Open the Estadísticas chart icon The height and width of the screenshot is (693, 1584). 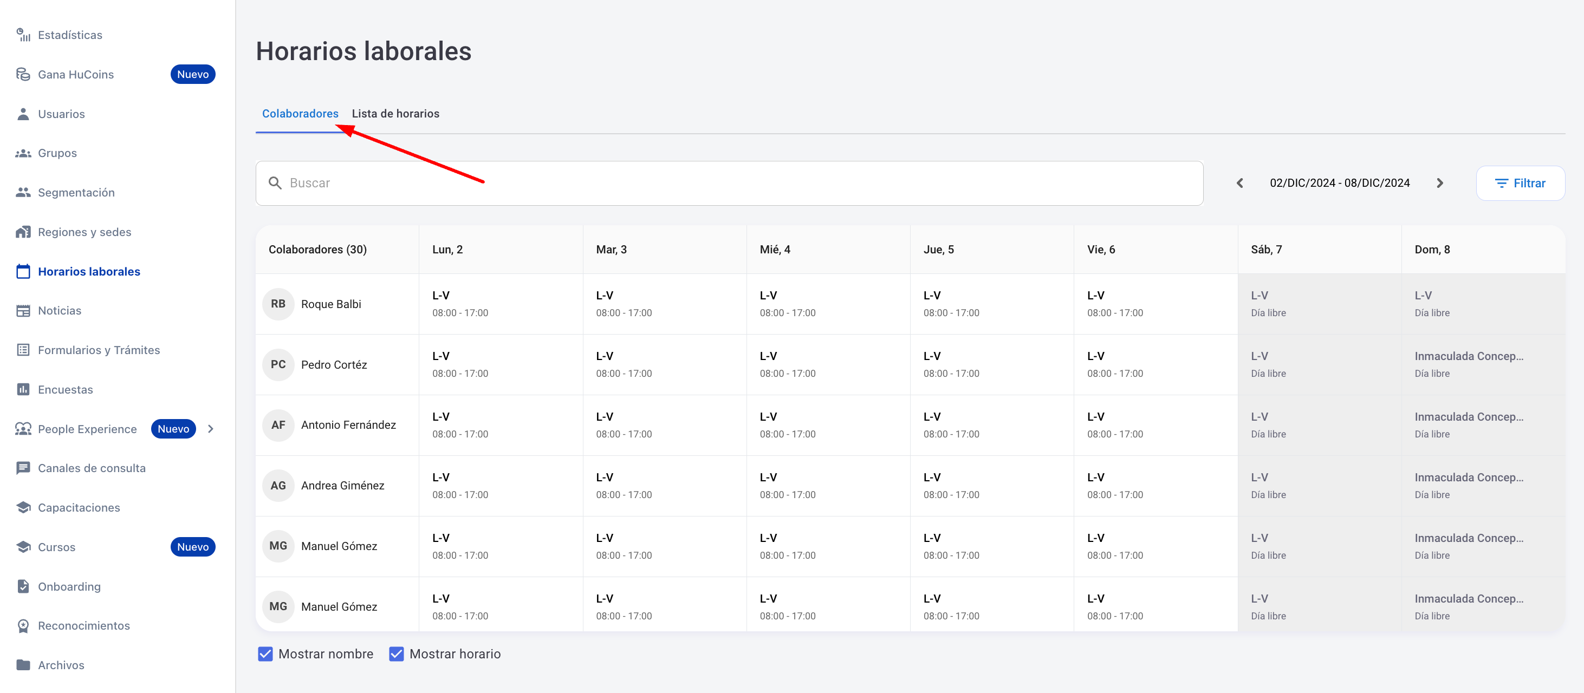pos(23,35)
